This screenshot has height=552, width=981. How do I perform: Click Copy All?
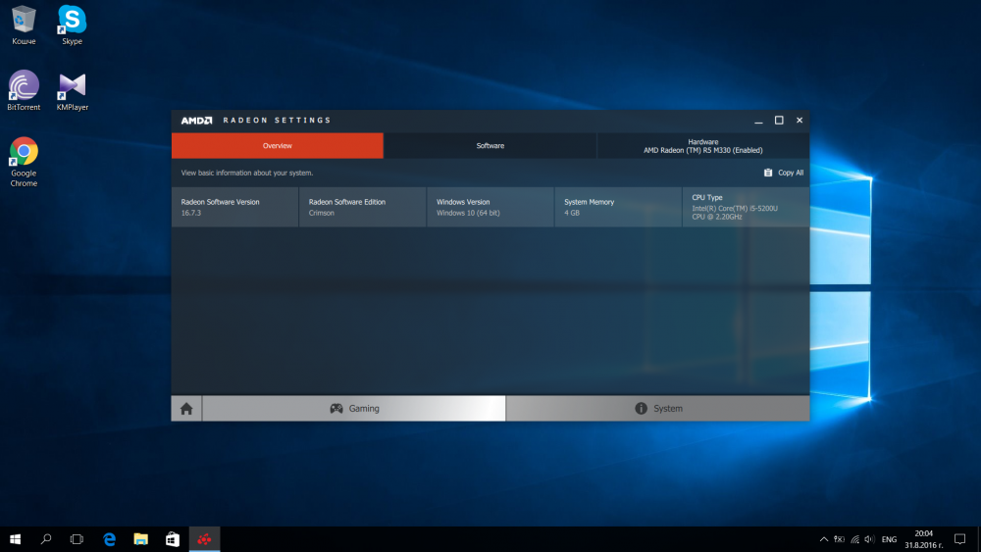(783, 173)
